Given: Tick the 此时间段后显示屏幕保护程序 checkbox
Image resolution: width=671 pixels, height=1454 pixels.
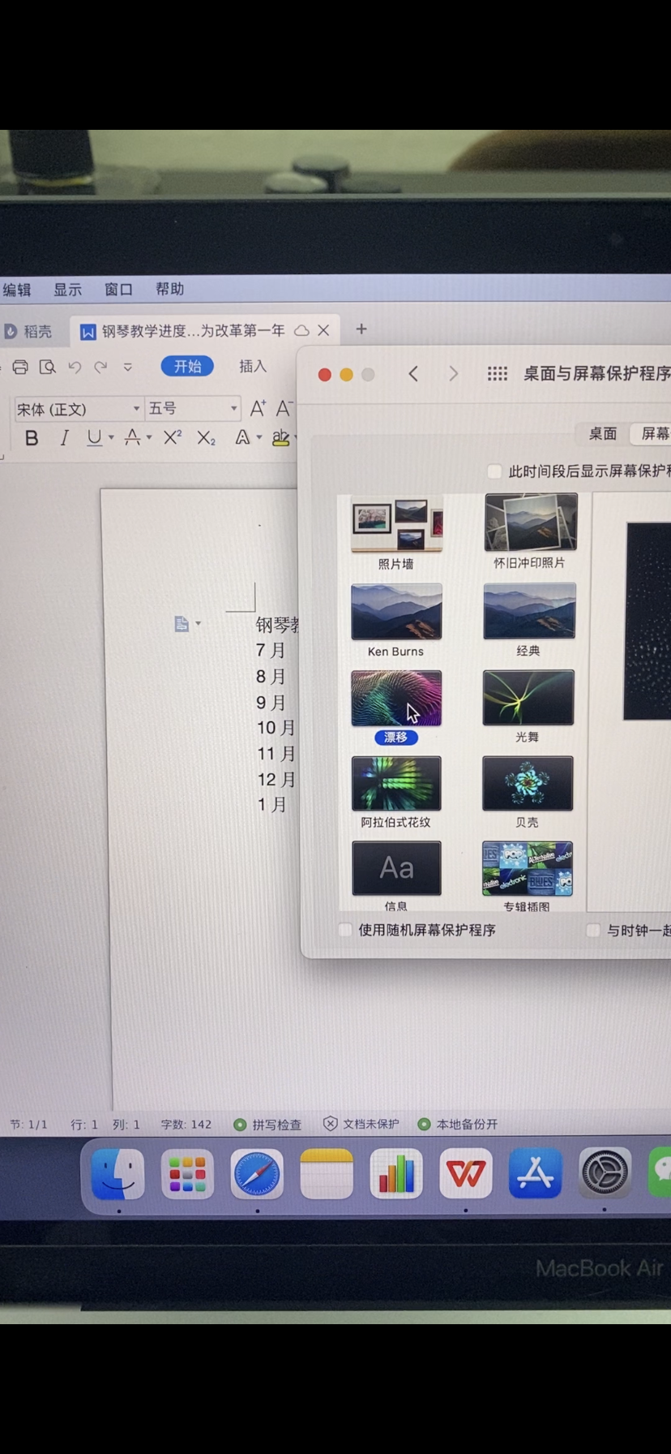Looking at the screenshot, I should (494, 471).
